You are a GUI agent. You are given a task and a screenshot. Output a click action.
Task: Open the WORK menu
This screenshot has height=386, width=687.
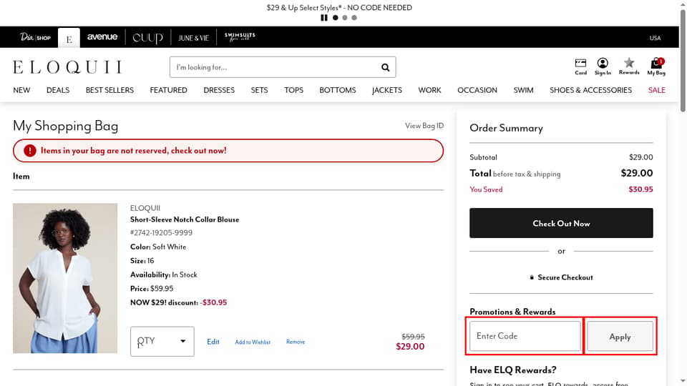tap(429, 90)
